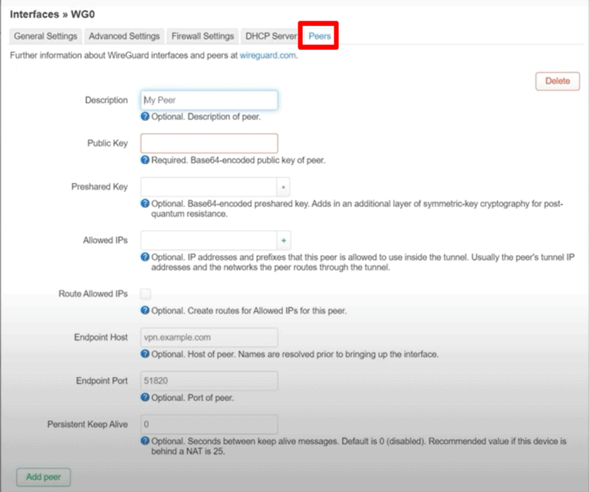Click the Endpoint Host text field
Image resolution: width=589 pixels, height=492 pixels.
(x=209, y=337)
